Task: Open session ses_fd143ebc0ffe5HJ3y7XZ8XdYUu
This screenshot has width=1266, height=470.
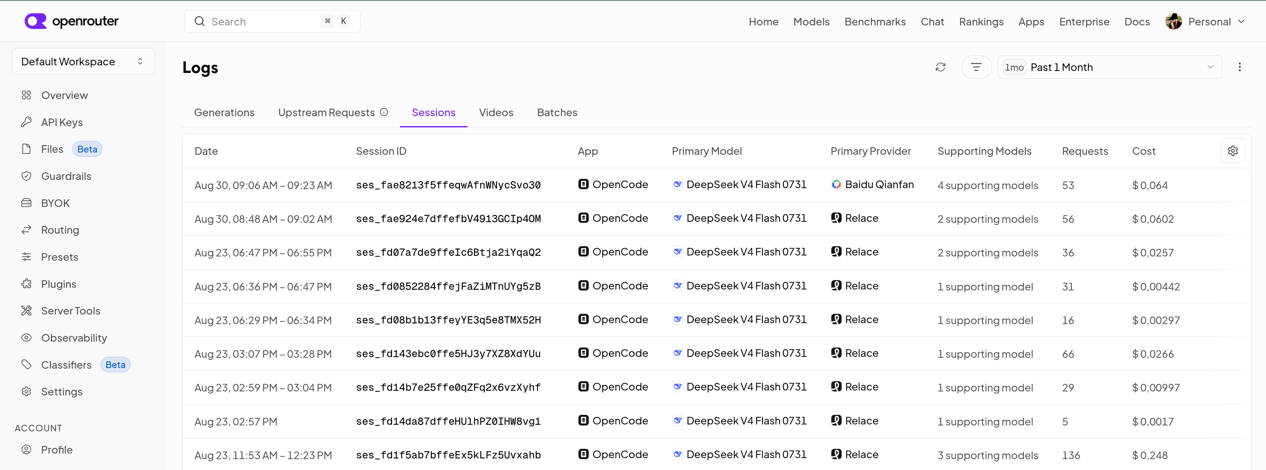Action: click(448, 354)
